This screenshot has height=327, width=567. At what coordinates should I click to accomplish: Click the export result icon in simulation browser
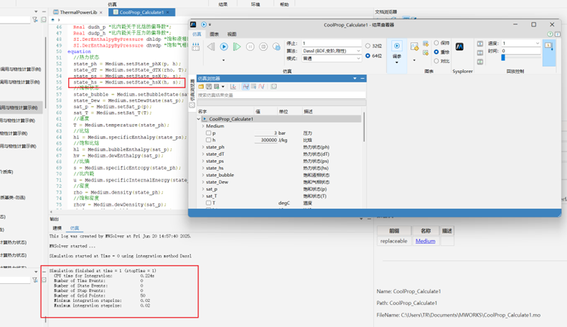click(x=217, y=87)
